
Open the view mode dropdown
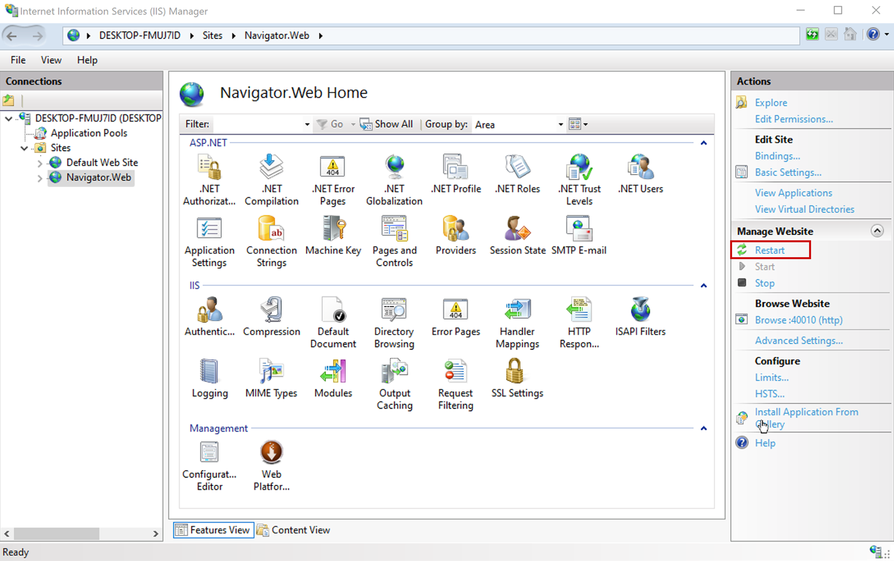click(x=578, y=124)
